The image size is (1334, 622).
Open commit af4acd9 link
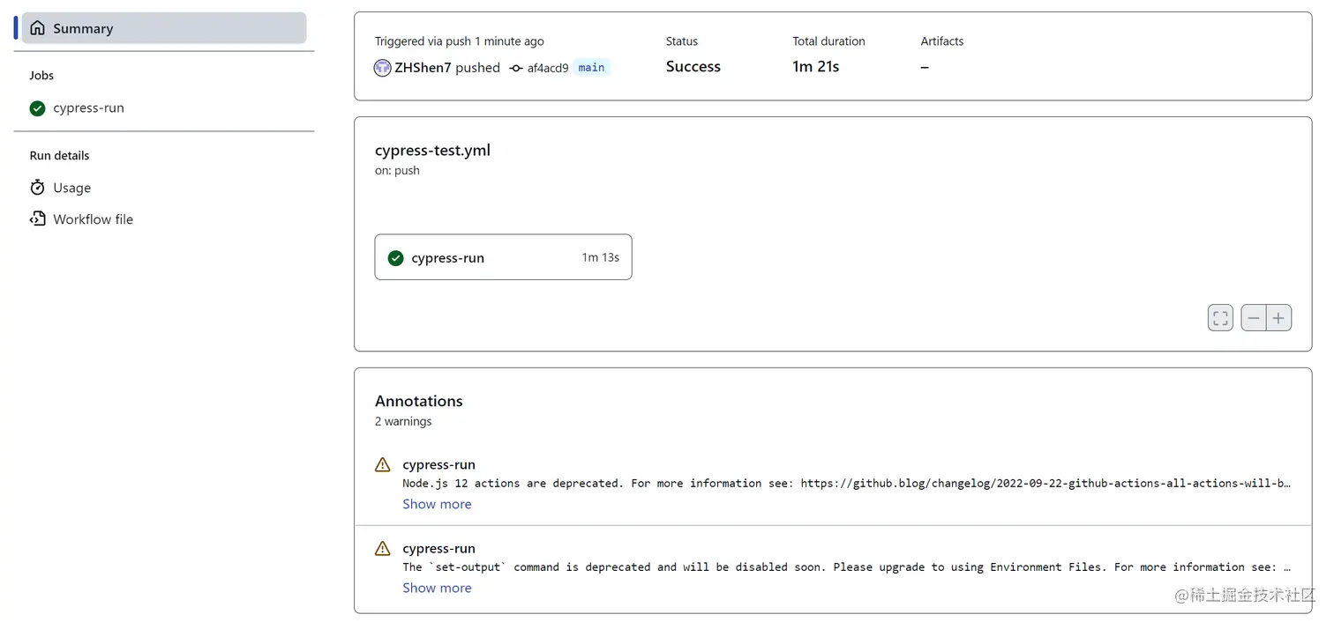tap(548, 68)
